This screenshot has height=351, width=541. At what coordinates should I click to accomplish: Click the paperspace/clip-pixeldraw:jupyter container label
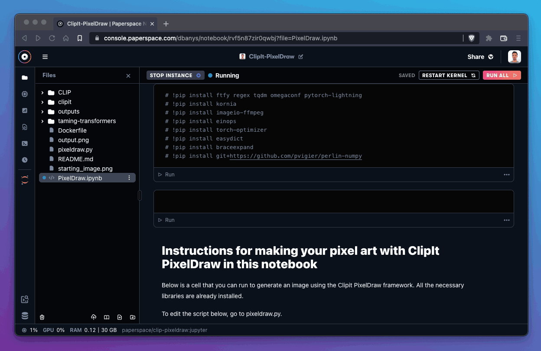click(165, 330)
